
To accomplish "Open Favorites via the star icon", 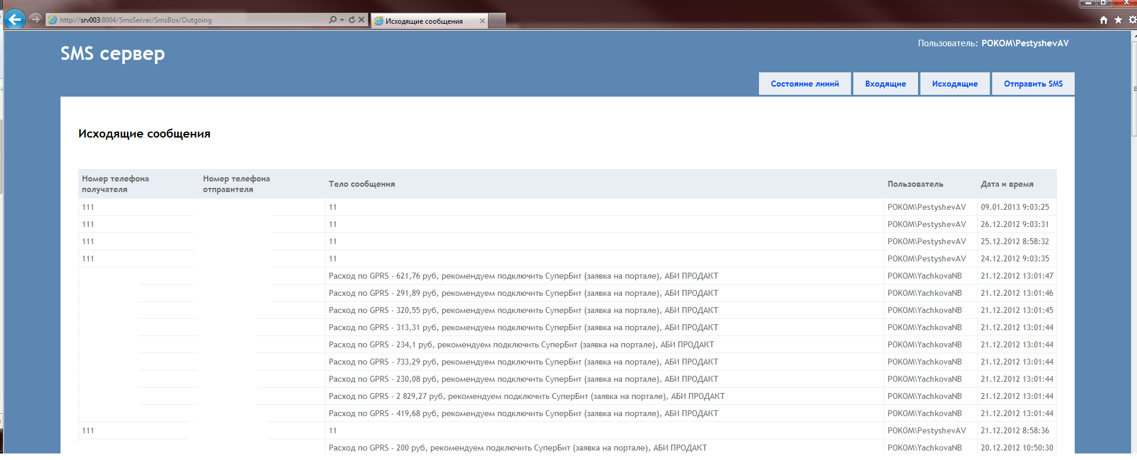I will tap(1118, 20).
